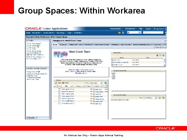Image resolution: width=187 pixels, height=140 pixels.
Task: Click the Oracle logo in the application header
Action: coord(34,29)
